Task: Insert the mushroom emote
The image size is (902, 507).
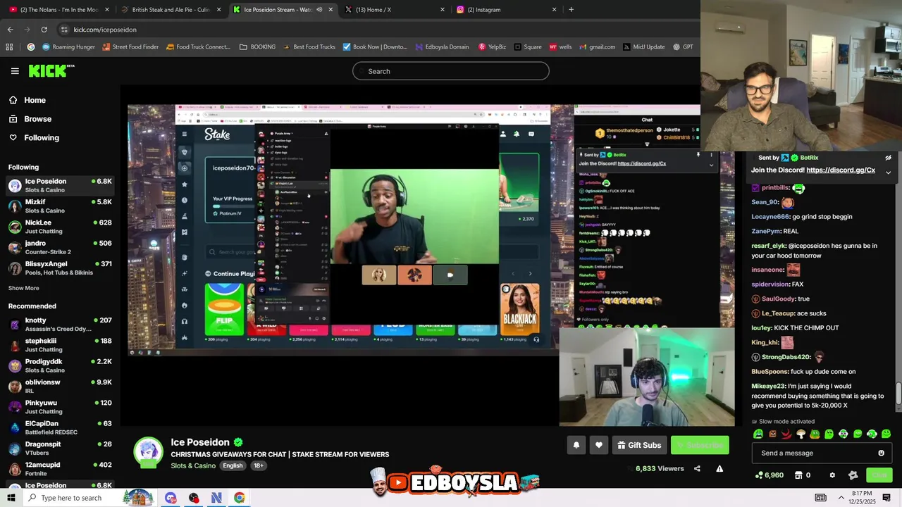Action: [x=801, y=434]
